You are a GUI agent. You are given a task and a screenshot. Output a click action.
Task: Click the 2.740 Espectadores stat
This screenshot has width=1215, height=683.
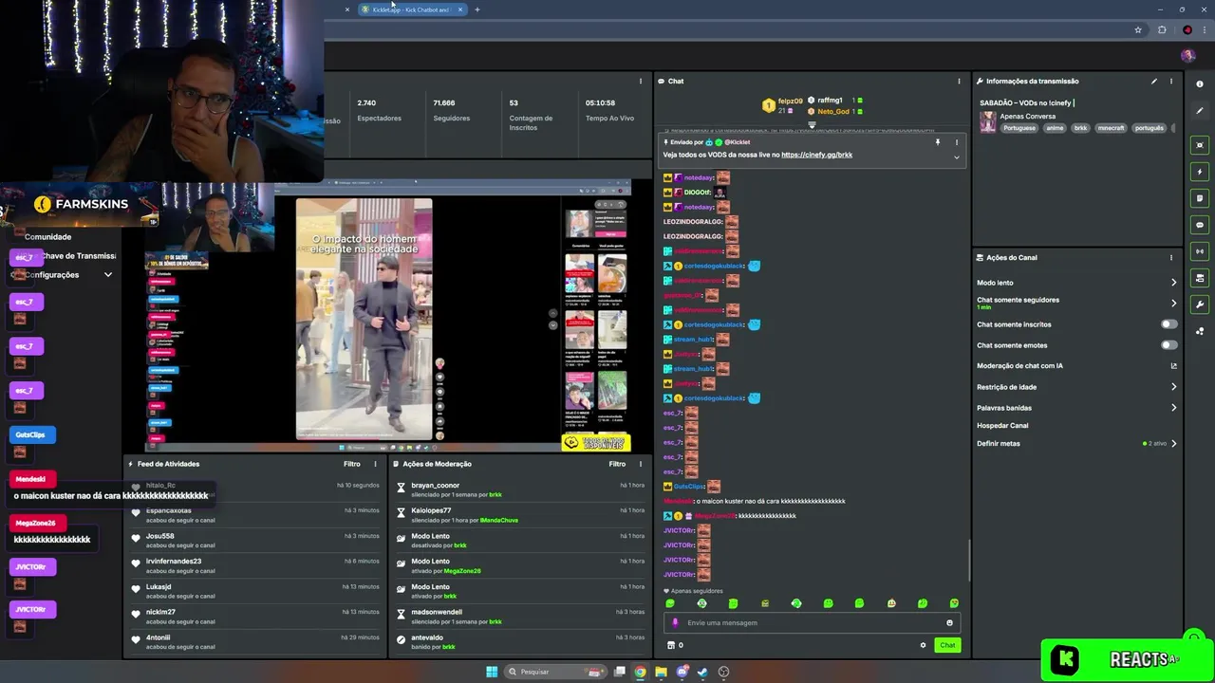pos(379,110)
